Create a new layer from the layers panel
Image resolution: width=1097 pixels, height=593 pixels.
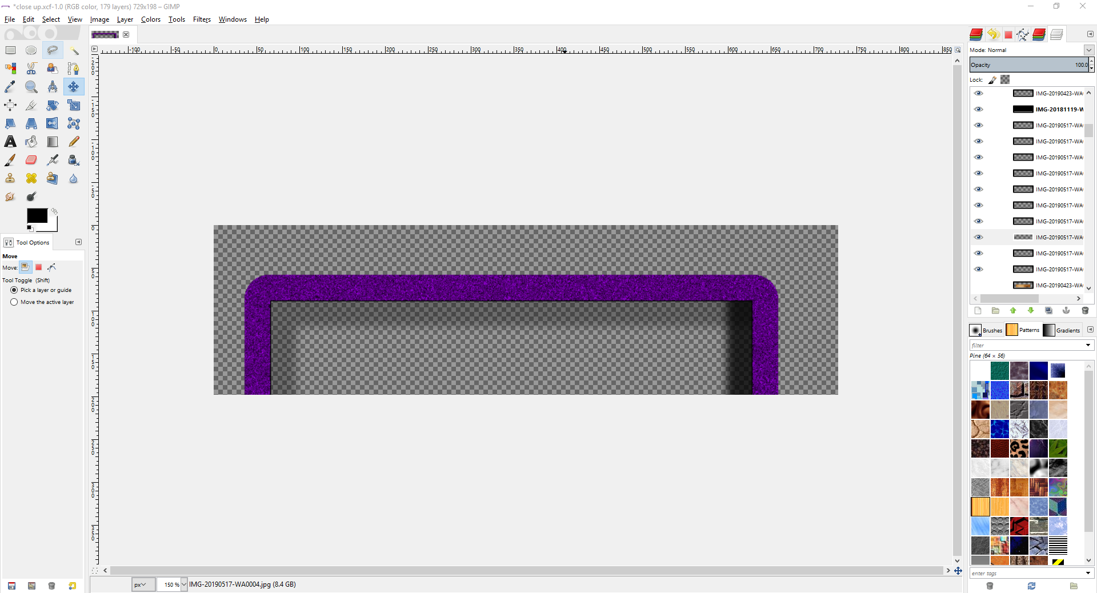[x=978, y=311]
